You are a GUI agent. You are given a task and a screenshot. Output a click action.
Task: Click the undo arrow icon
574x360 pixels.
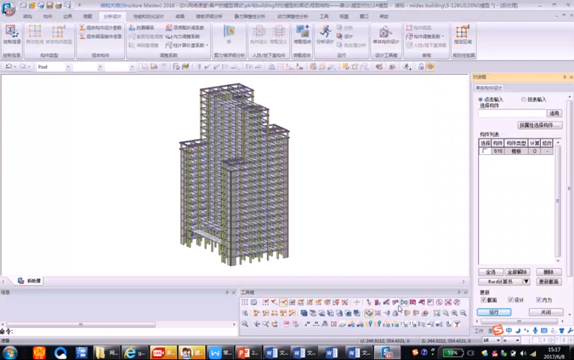click(9, 67)
